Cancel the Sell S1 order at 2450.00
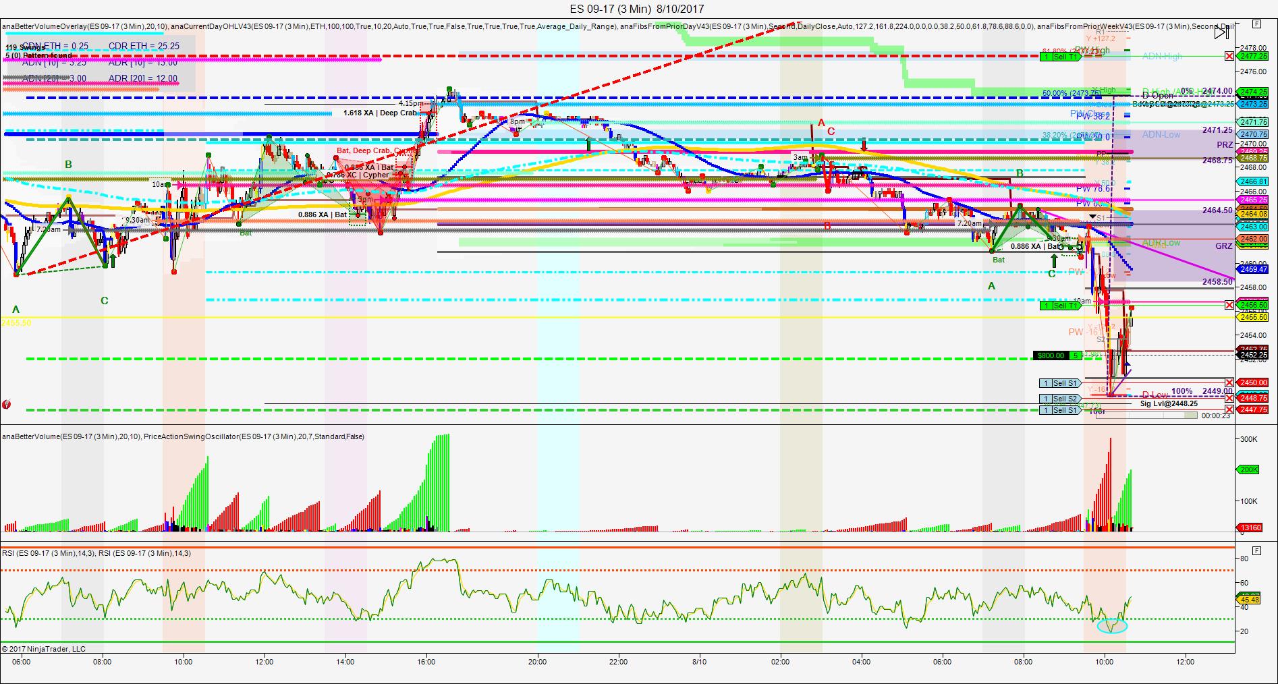Screen dimensions: 1278x684 click(x=1229, y=382)
